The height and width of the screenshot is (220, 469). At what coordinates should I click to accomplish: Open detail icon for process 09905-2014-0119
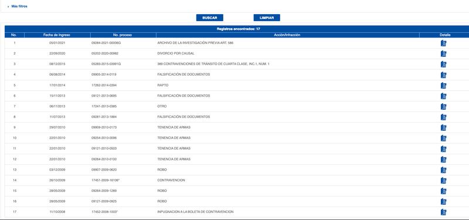[x=443, y=75]
